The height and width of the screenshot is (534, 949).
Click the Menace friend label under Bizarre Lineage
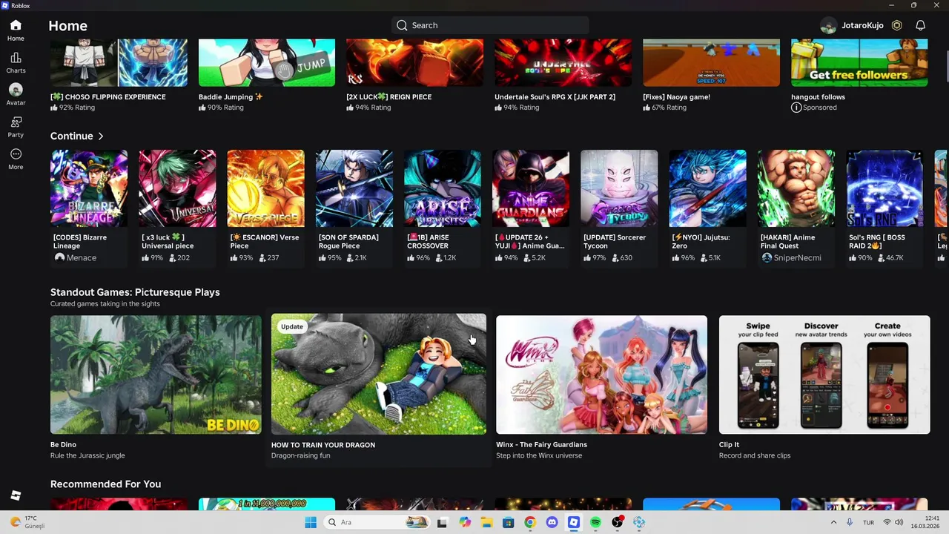click(75, 257)
